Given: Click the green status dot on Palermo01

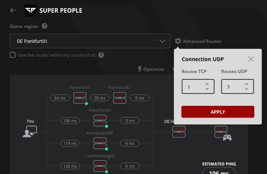Looking at the screenshot, I should (x=86, y=104).
